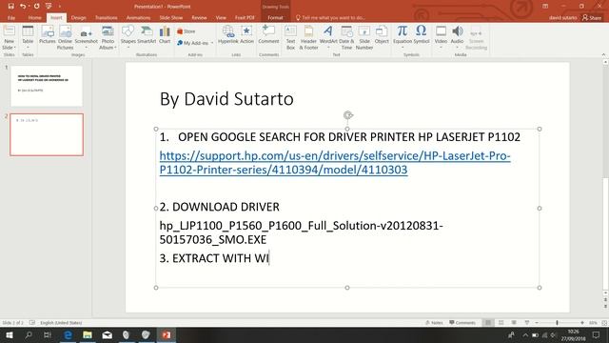Image resolution: width=609 pixels, height=343 pixels.
Task: Click the zoom in plus button
Action: tap(582, 323)
